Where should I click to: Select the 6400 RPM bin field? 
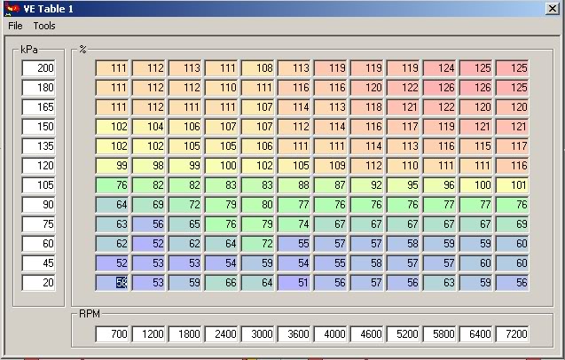pyautogui.click(x=476, y=333)
